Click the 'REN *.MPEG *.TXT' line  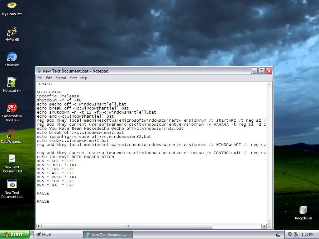pos(57,177)
